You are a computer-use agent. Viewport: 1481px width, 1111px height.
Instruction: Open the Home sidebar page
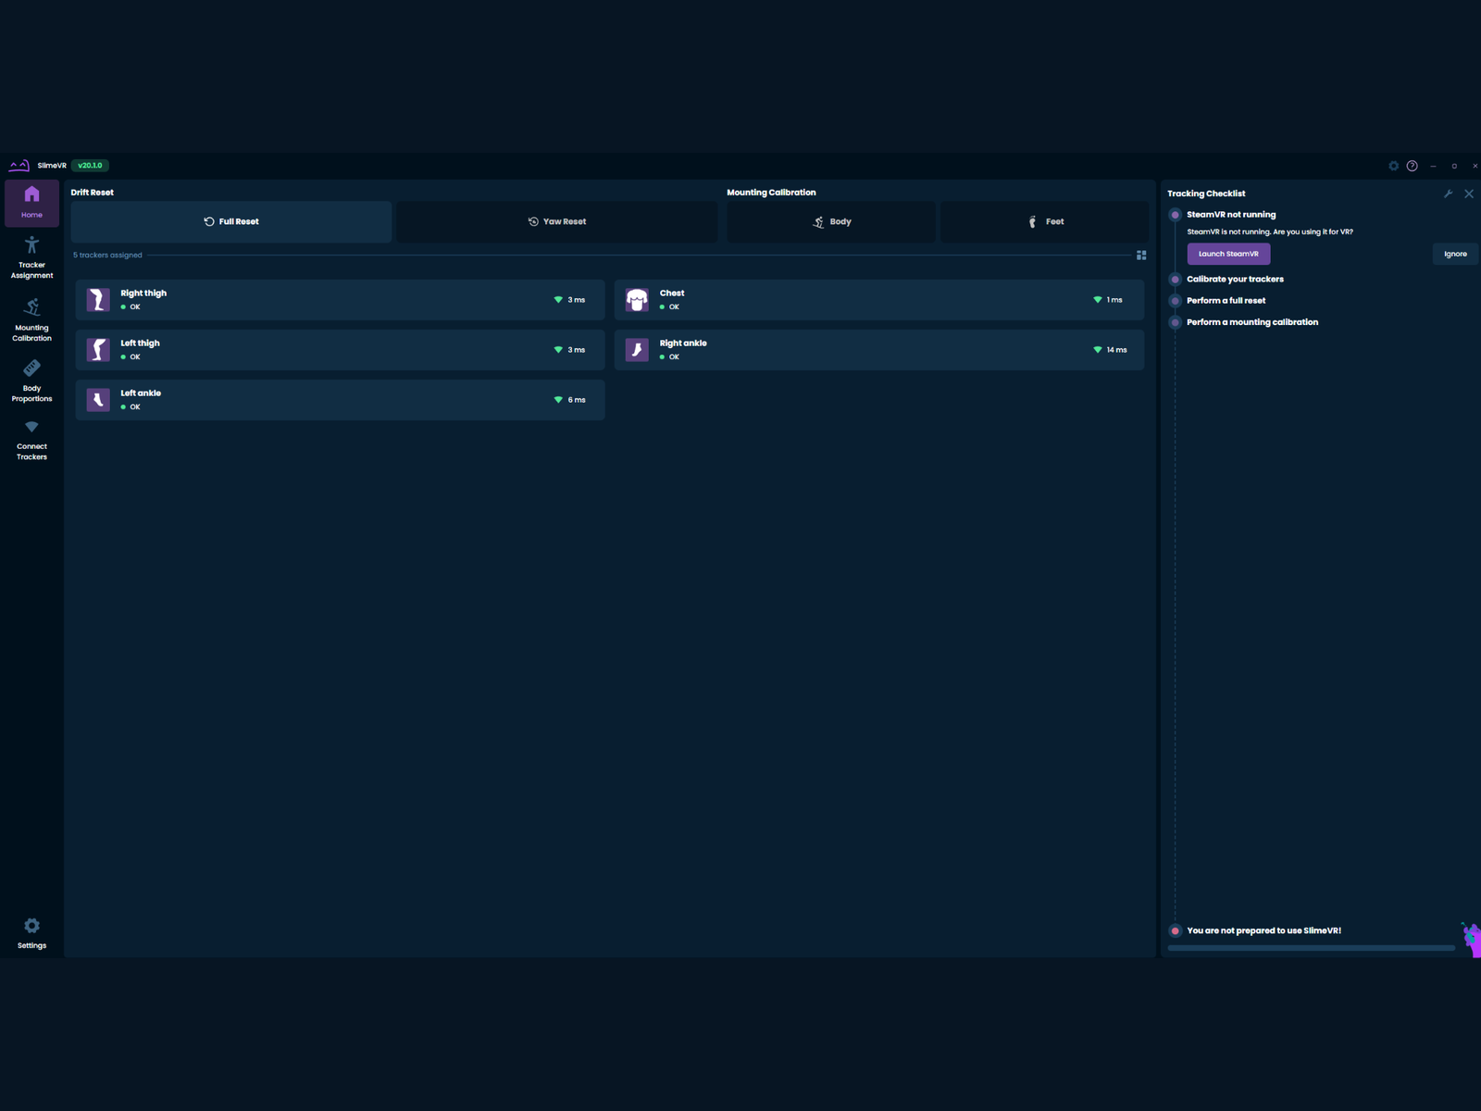(31, 203)
